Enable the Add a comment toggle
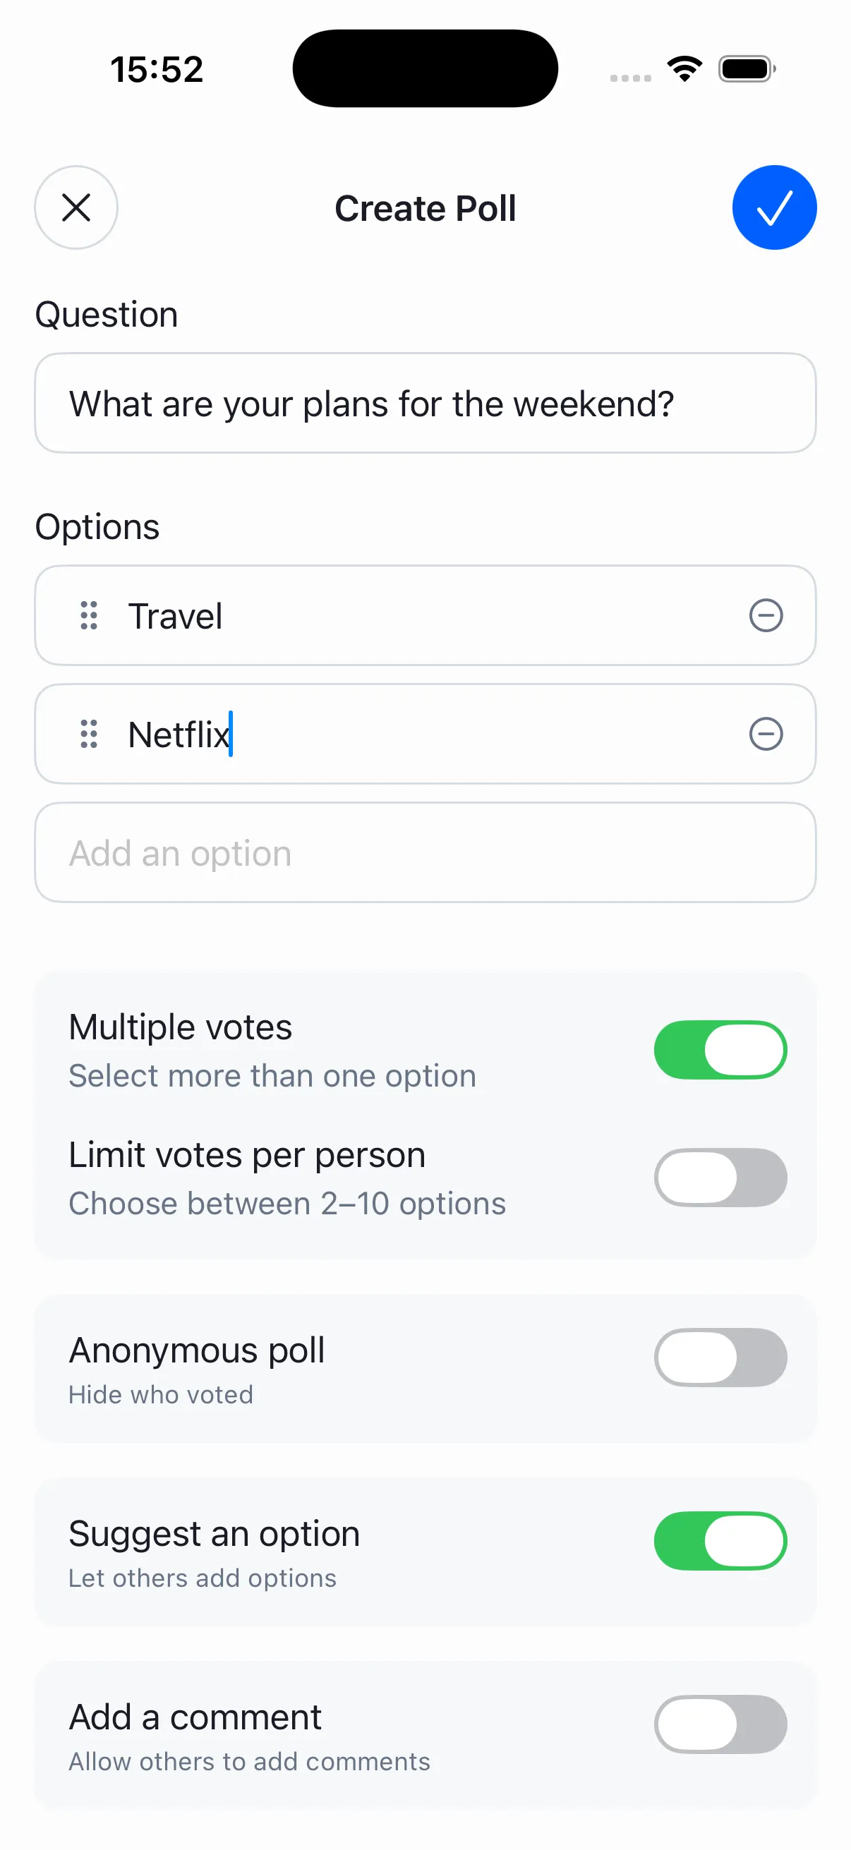The width and height of the screenshot is (851, 1850). coord(720,1724)
